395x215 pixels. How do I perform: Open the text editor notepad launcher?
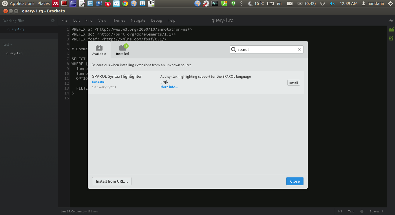pyautogui.click(x=82, y=3)
